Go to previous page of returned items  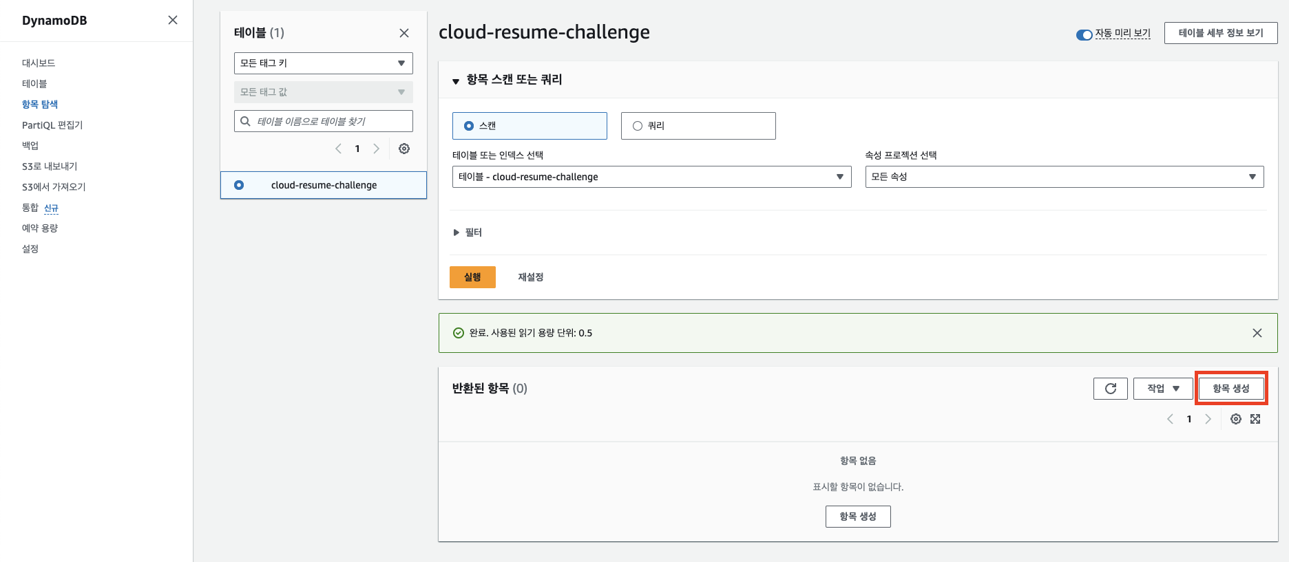coord(1170,419)
